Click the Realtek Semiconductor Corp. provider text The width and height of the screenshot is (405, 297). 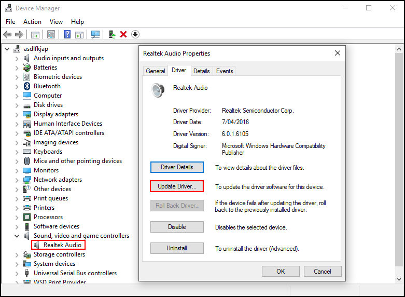(258, 111)
